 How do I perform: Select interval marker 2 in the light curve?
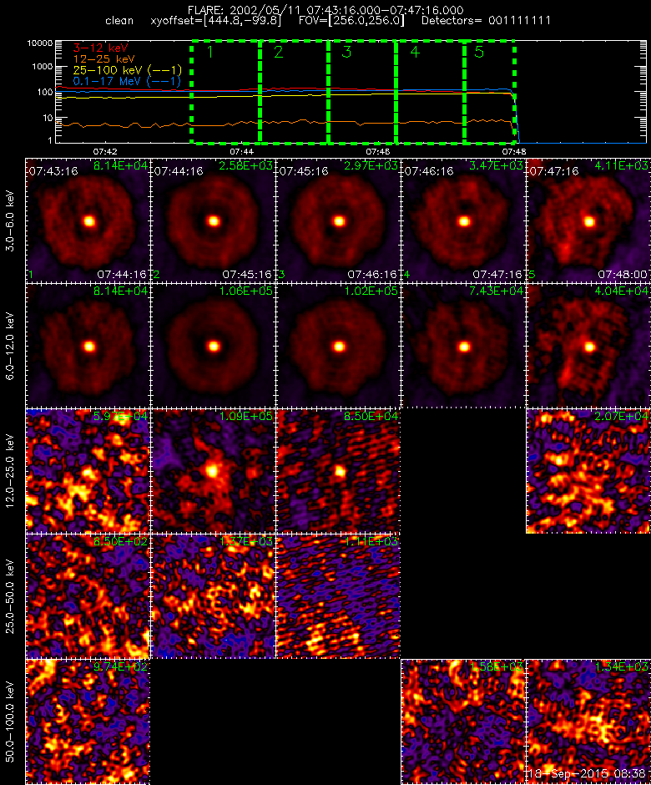[279, 52]
